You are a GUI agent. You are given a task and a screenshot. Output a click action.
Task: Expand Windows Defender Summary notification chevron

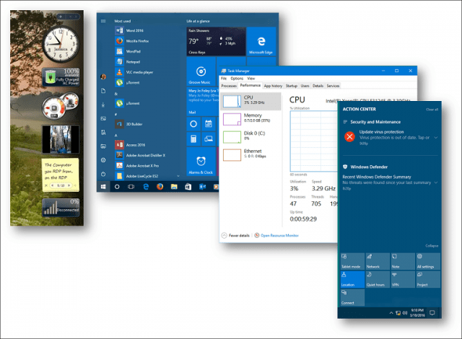point(436,182)
